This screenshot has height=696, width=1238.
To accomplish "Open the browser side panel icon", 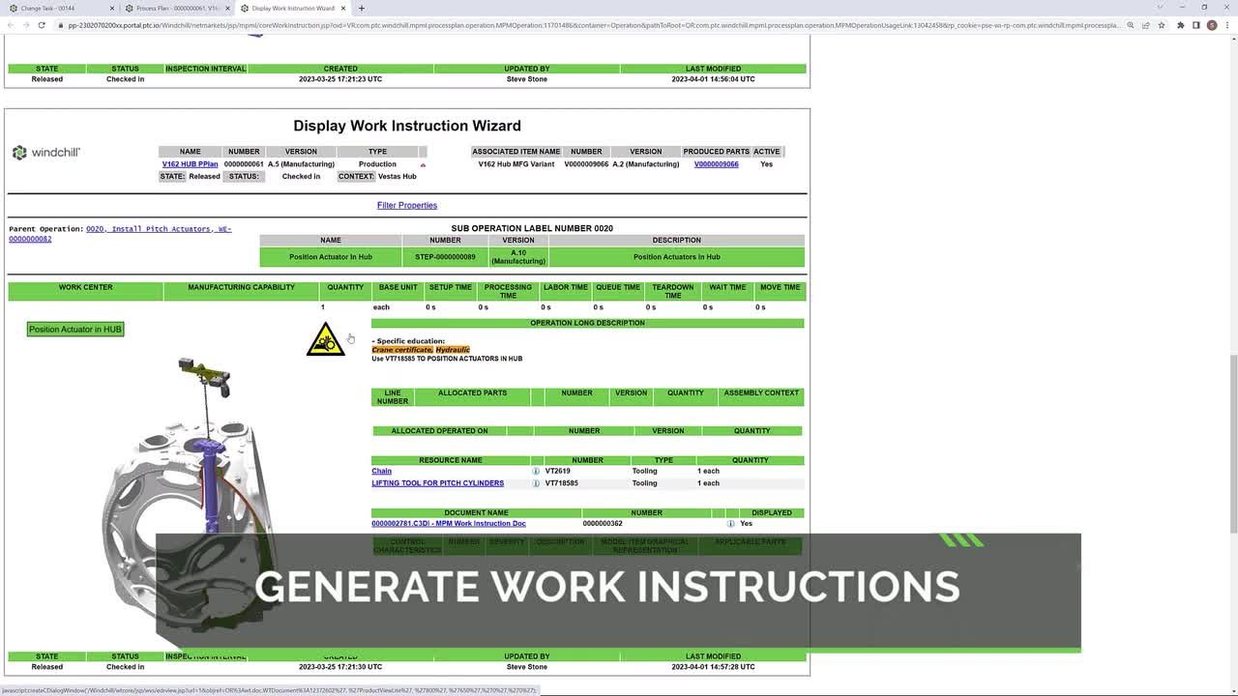I will coord(1195,25).
